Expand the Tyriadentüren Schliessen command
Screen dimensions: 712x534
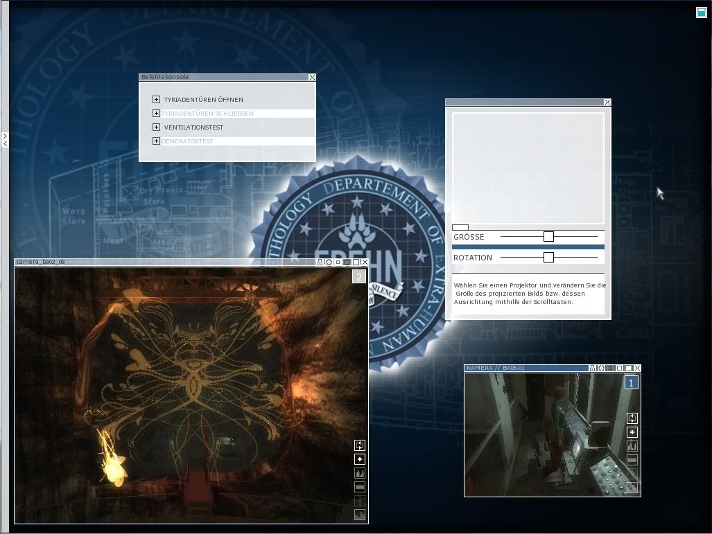156,114
